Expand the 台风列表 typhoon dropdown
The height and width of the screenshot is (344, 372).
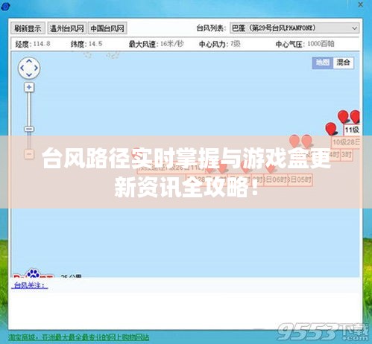tap(294, 28)
